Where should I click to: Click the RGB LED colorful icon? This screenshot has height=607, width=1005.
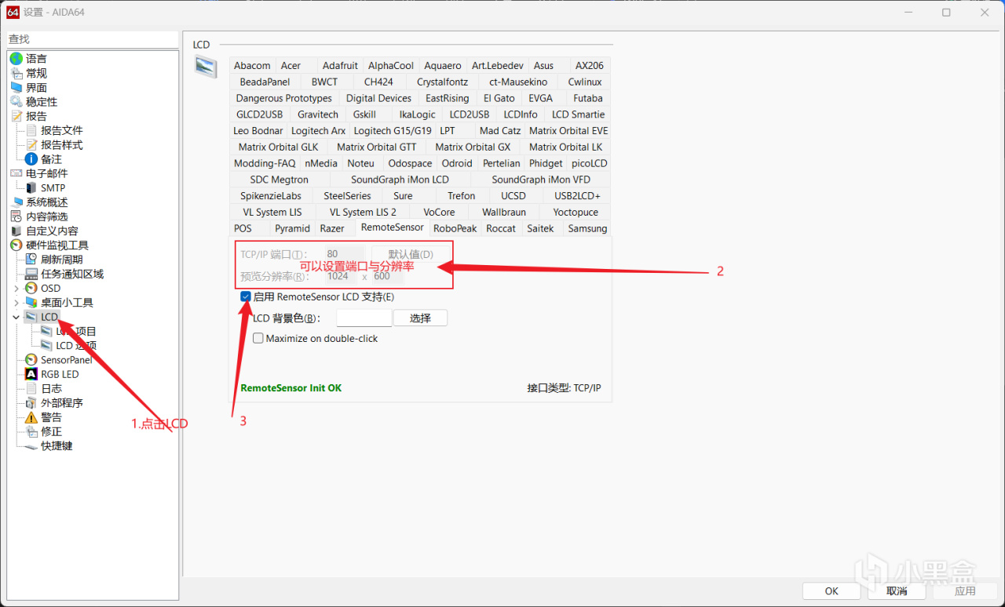click(31, 374)
